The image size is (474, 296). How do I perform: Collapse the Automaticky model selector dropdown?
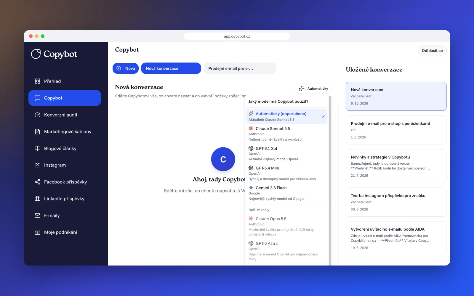(x=314, y=89)
